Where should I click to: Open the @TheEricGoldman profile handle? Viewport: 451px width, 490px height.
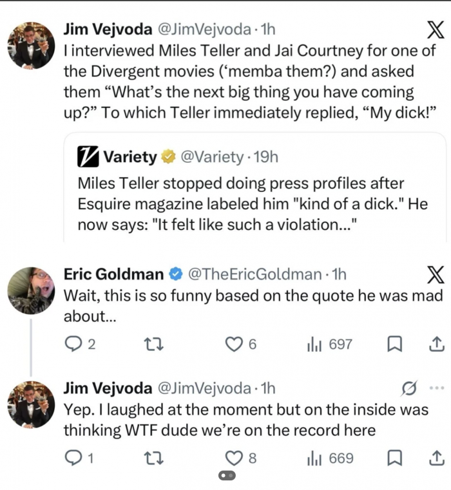(254, 274)
